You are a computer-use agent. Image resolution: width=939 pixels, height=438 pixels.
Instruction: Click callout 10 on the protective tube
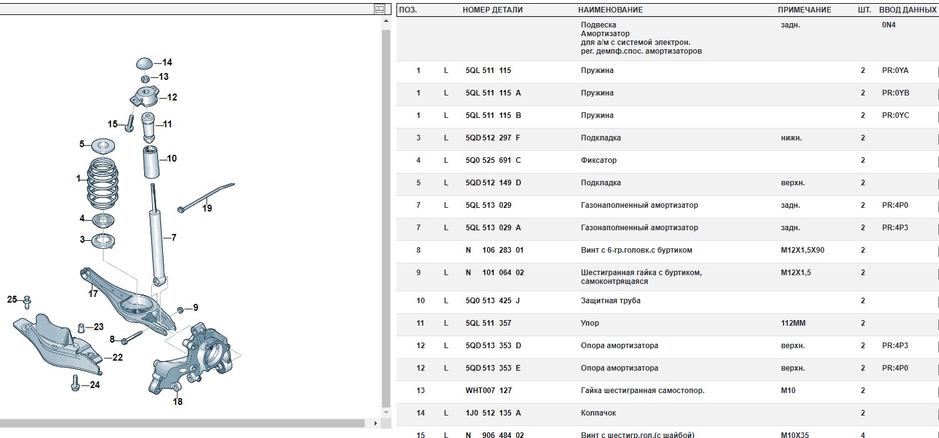[x=172, y=158]
